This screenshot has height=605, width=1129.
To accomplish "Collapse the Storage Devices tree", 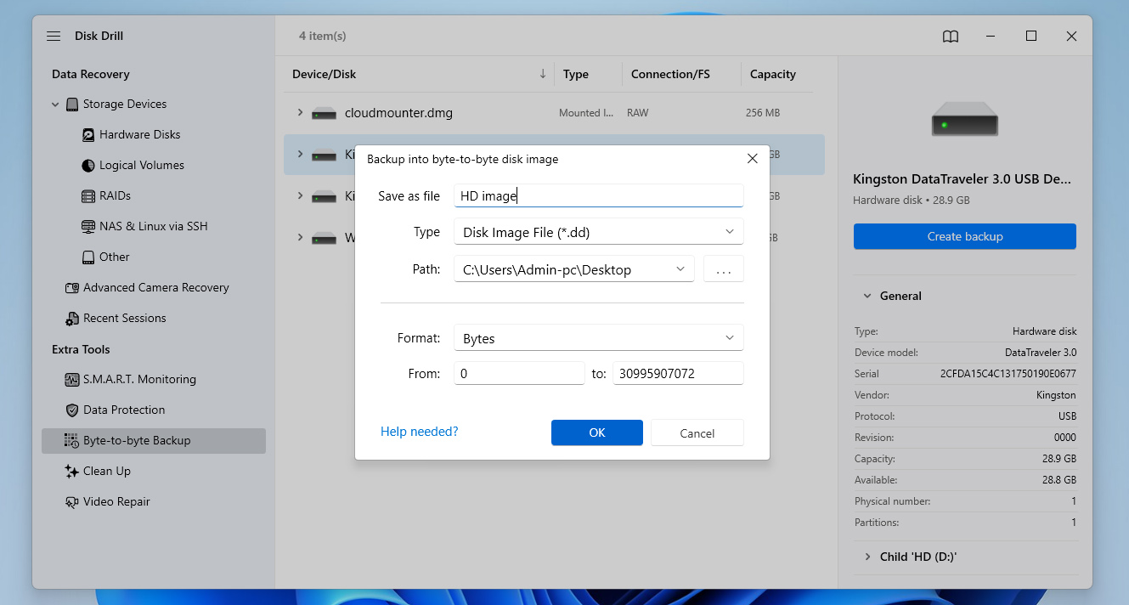I will 55,105.
